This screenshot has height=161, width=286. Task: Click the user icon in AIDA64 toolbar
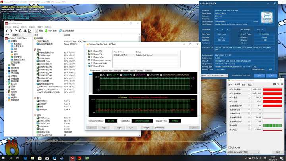tap(25, 31)
